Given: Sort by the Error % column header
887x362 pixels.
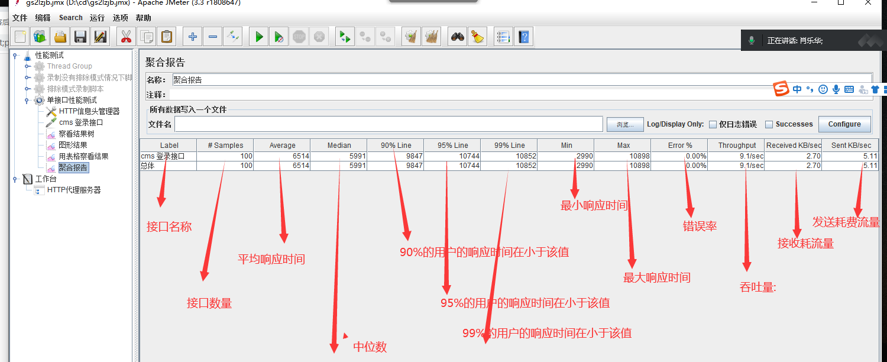Looking at the screenshot, I should 680,146.
